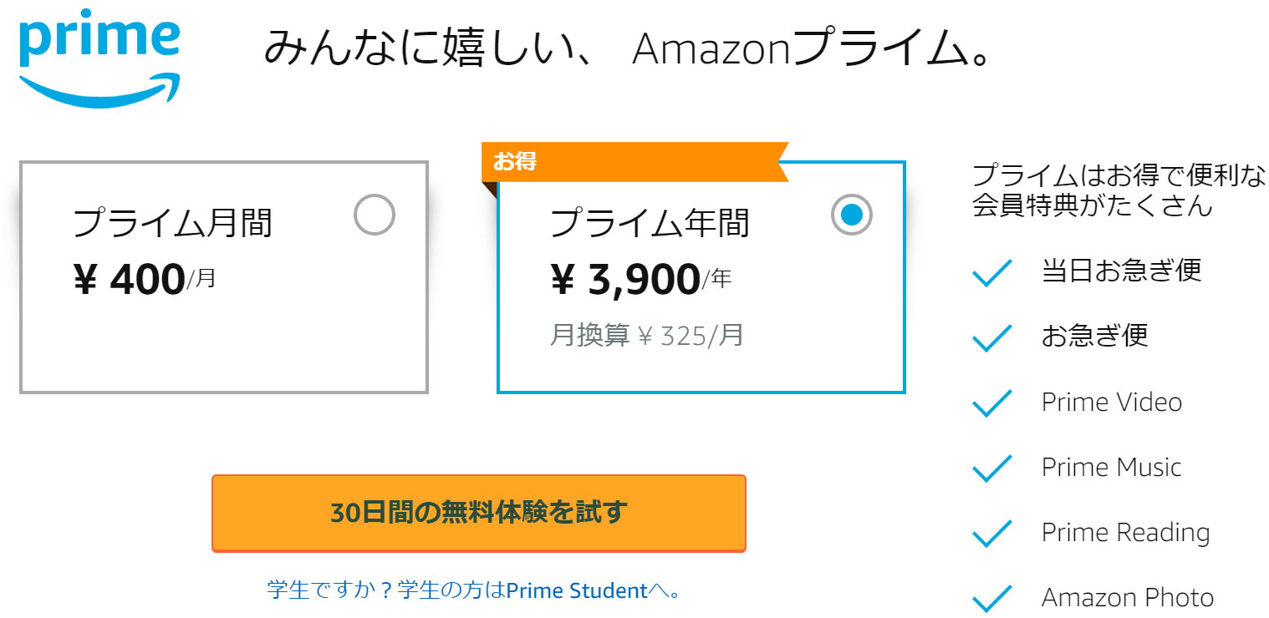Viewport: 1269px width, 618px height.
Task: Select the プライム年間 radio button
Action: 851,215
